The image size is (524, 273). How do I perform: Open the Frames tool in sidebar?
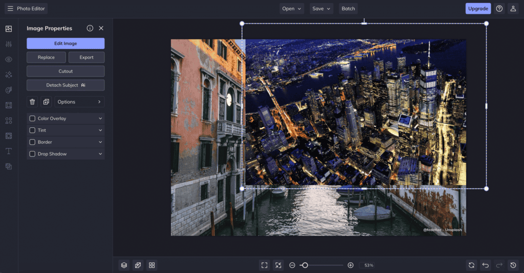coord(9,105)
